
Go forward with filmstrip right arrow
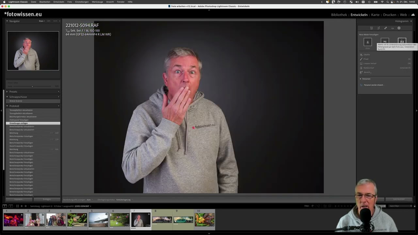26,206
